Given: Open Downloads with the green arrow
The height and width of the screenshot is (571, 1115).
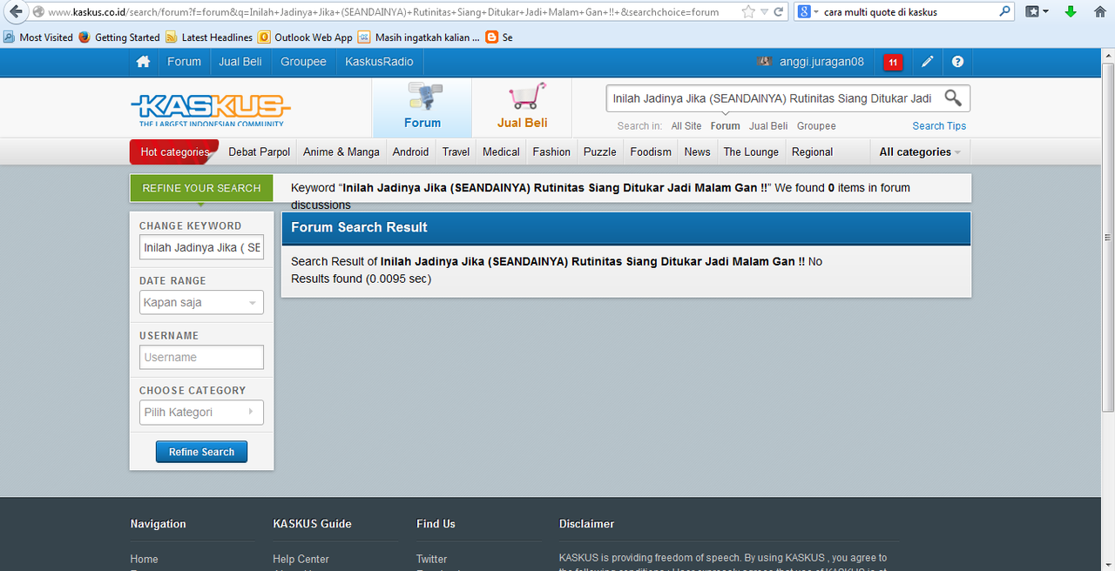Looking at the screenshot, I should point(1071,12).
